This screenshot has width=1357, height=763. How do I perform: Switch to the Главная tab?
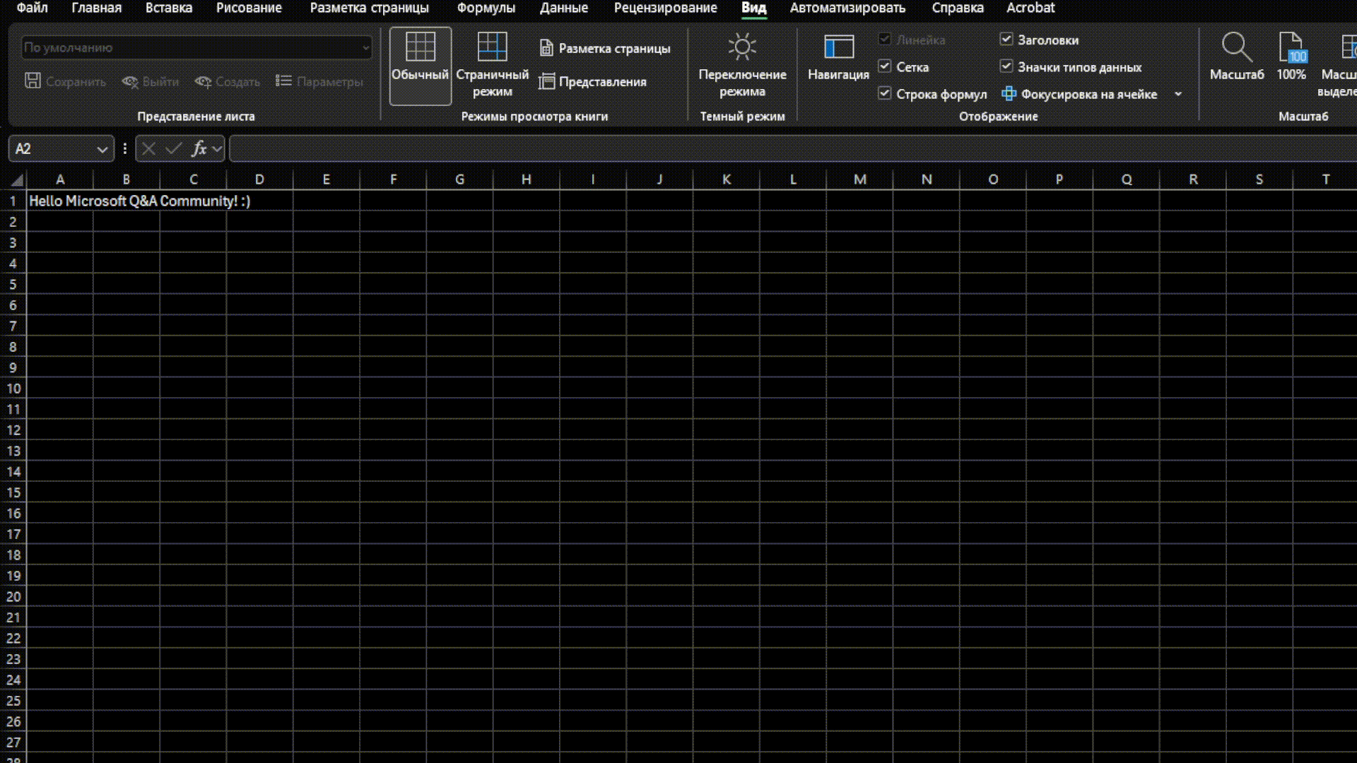pyautogui.click(x=97, y=8)
